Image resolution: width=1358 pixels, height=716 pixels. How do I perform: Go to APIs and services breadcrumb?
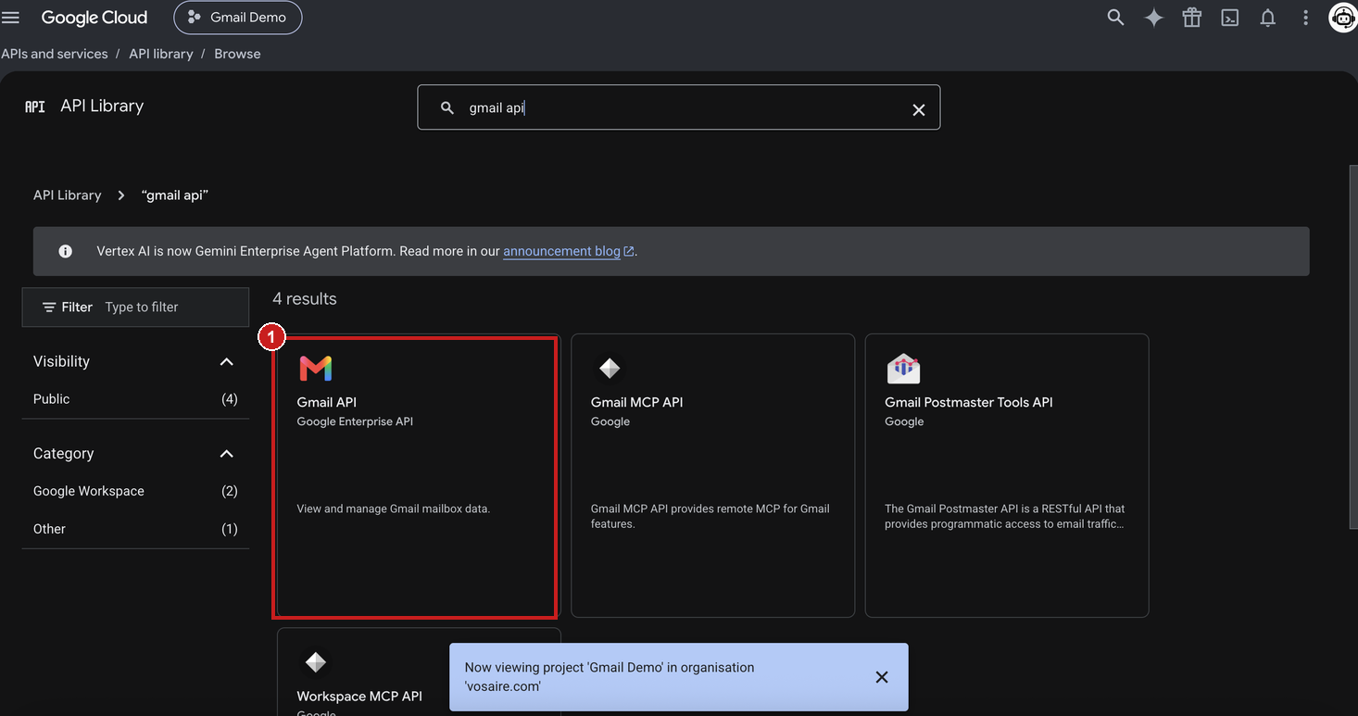(55, 54)
